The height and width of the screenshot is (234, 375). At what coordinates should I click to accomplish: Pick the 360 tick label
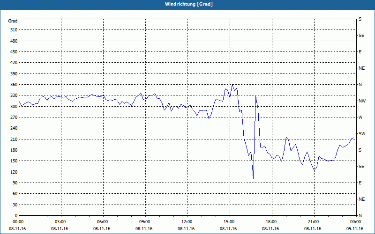coord(14,85)
